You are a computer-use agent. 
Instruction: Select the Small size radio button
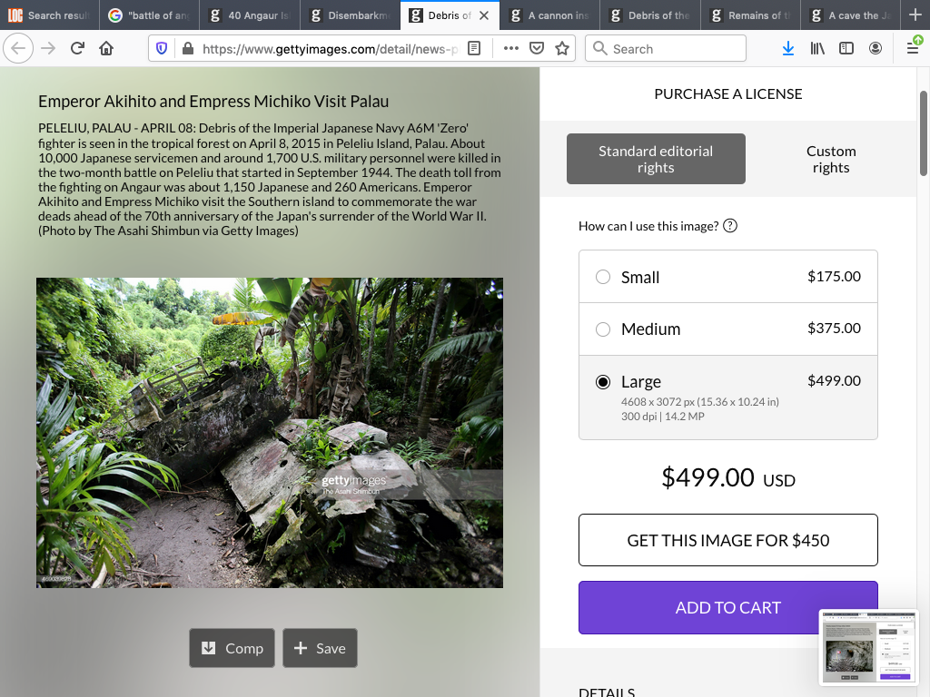[x=603, y=277]
